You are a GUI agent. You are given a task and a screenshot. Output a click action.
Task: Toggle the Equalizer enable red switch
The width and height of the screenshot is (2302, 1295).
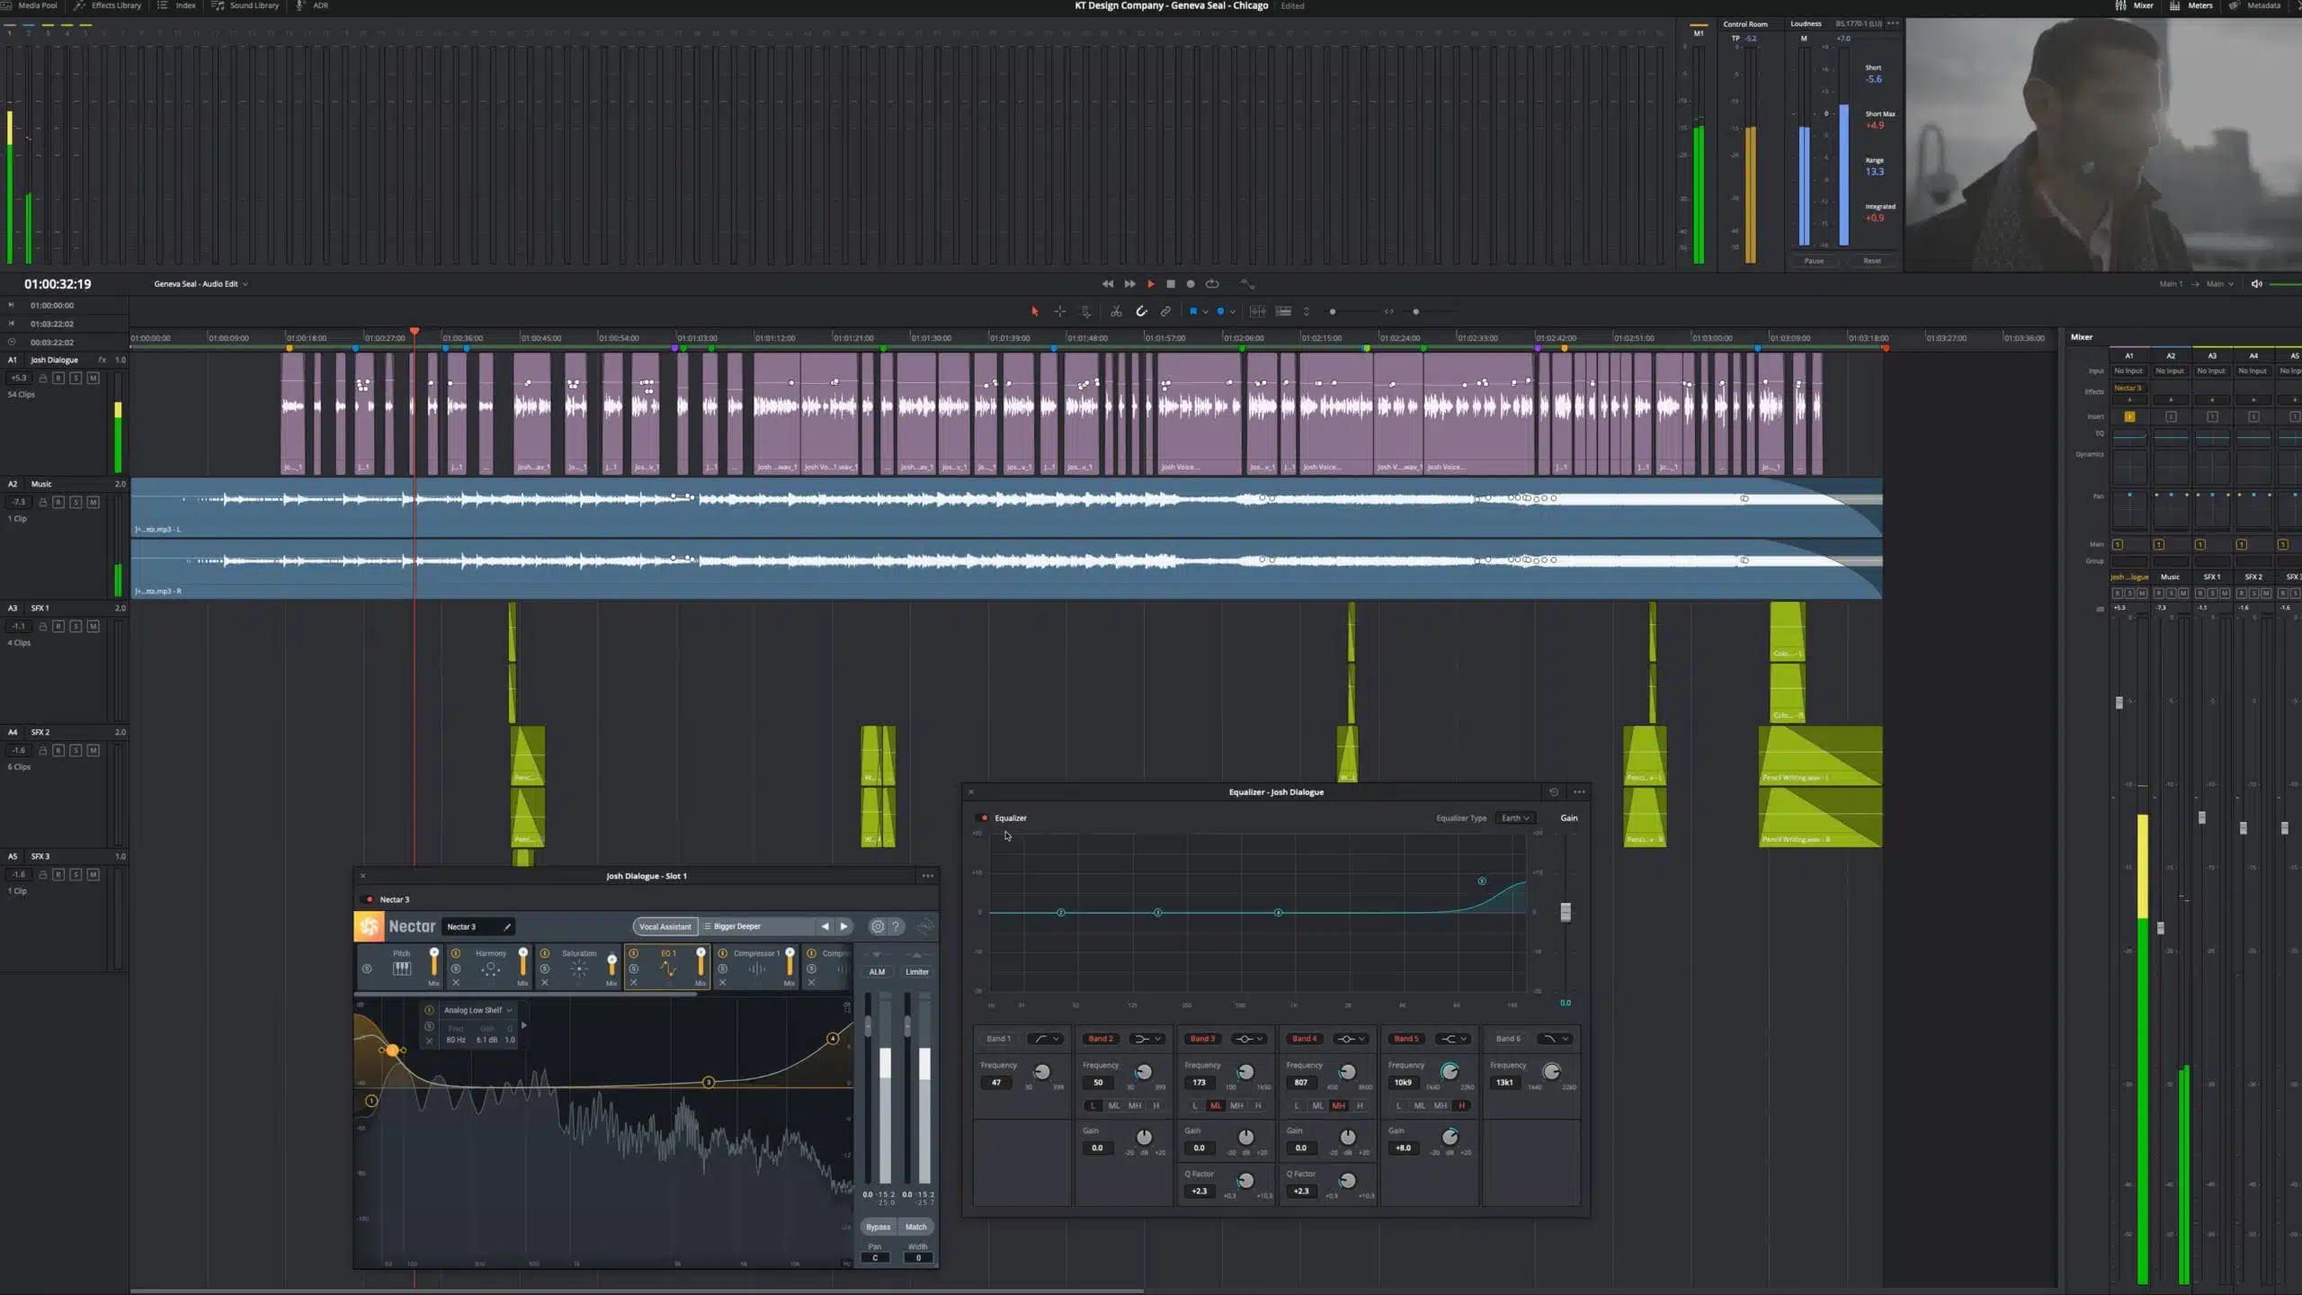(x=983, y=817)
